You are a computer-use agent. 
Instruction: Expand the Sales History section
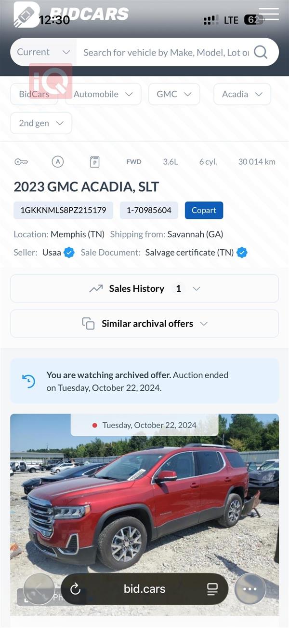(144, 288)
